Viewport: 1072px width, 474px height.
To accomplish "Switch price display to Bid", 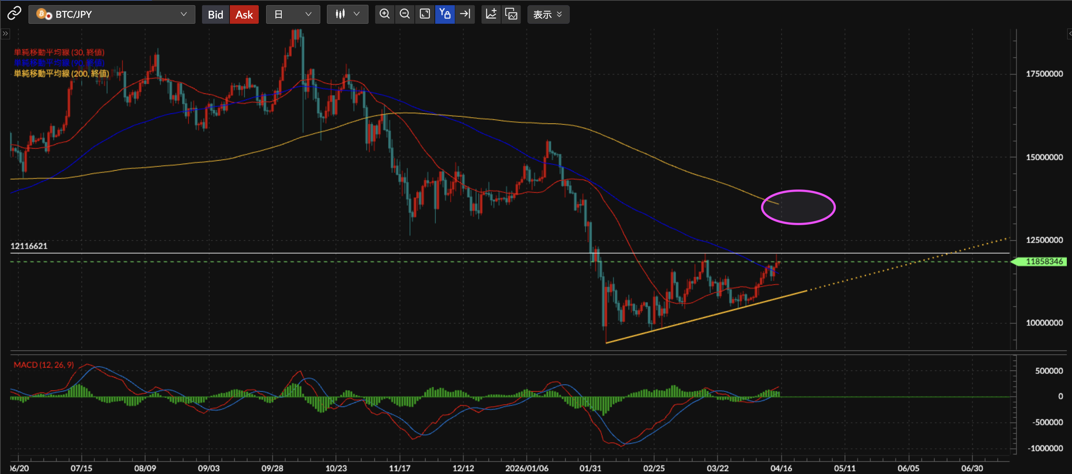I will (x=216, y=14).
